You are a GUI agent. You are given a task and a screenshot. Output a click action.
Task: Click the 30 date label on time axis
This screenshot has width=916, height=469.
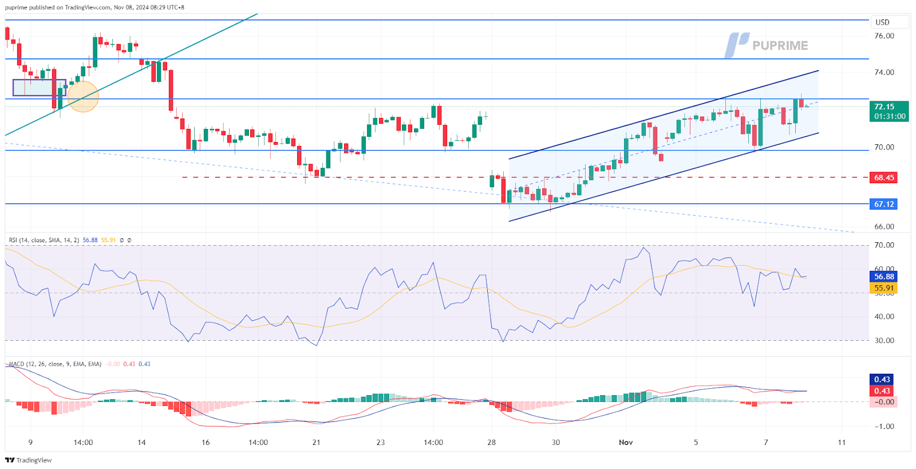pyautogui.click(x=556, y=443)
